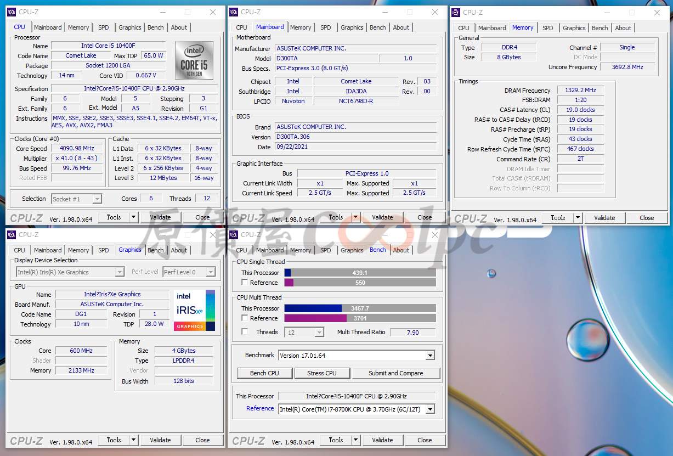Expand the Benchmark version dropdown

pyautogui.click(x=430, y=356)
